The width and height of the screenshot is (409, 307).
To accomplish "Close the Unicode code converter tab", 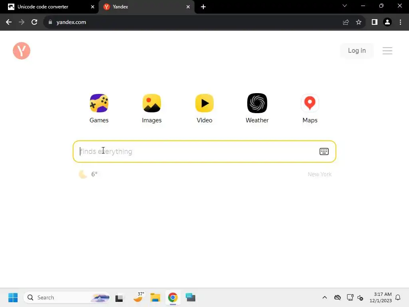I will pyautogui.click(x=93, y=7).
